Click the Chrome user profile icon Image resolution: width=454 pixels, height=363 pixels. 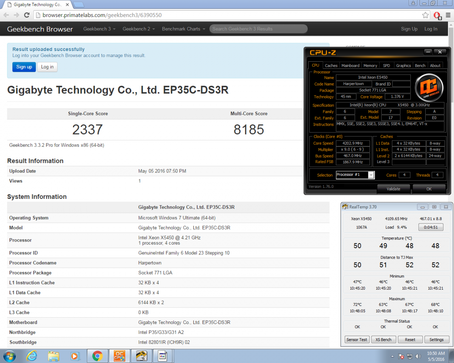point(413,3)
